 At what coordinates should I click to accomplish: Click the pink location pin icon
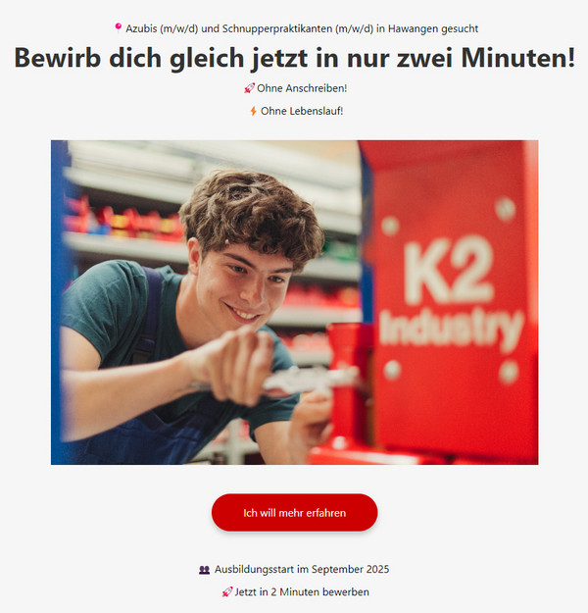(x=118, y=27)
